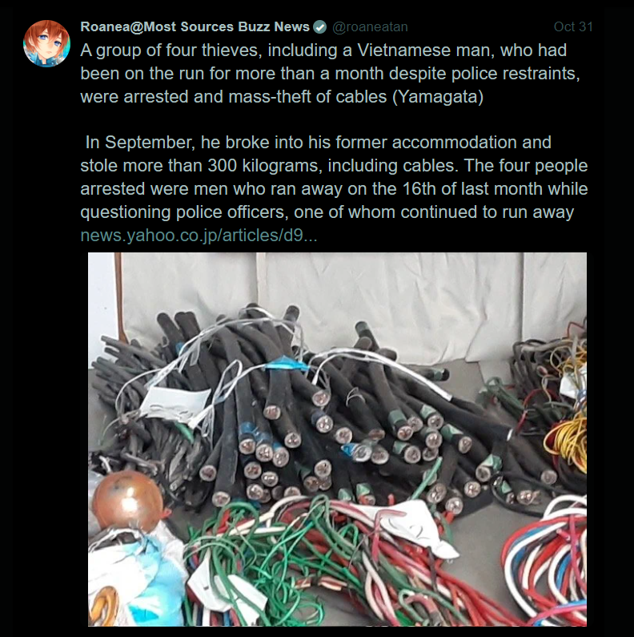The height and width of the screenshot is (637, 634).
Task: Open Roanea's anime profile avatar
Action: click(x=46, y=43)
